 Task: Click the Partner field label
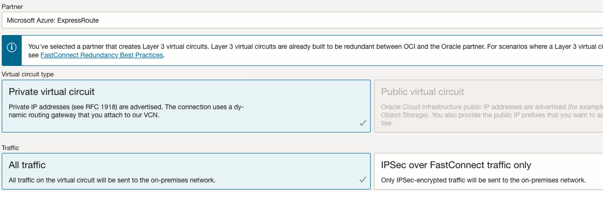12,7
